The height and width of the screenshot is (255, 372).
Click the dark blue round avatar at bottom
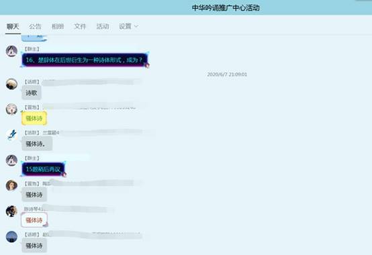tap(11, 236)
